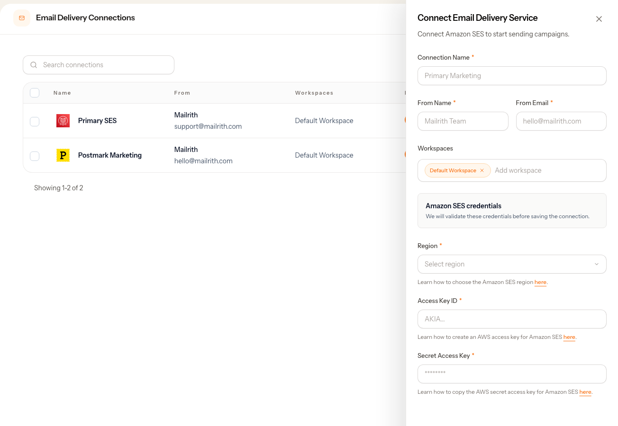Click support@mailrith.com address
This screenshot has width=618, height=426.
pos(208,126)
